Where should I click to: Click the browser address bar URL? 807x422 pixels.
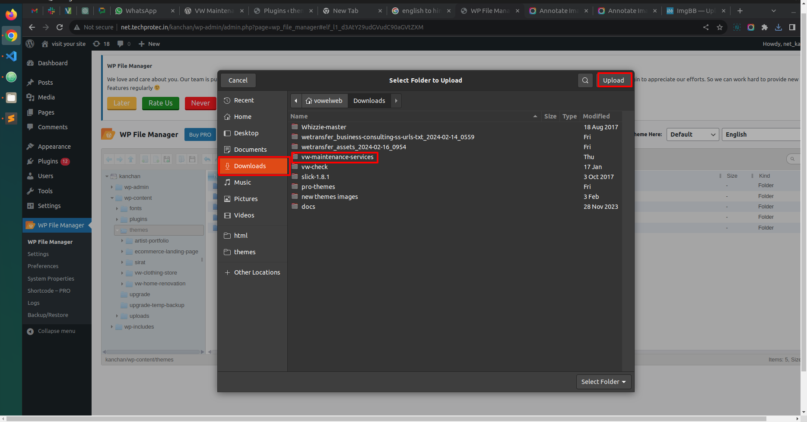click(x=272, y=27)
